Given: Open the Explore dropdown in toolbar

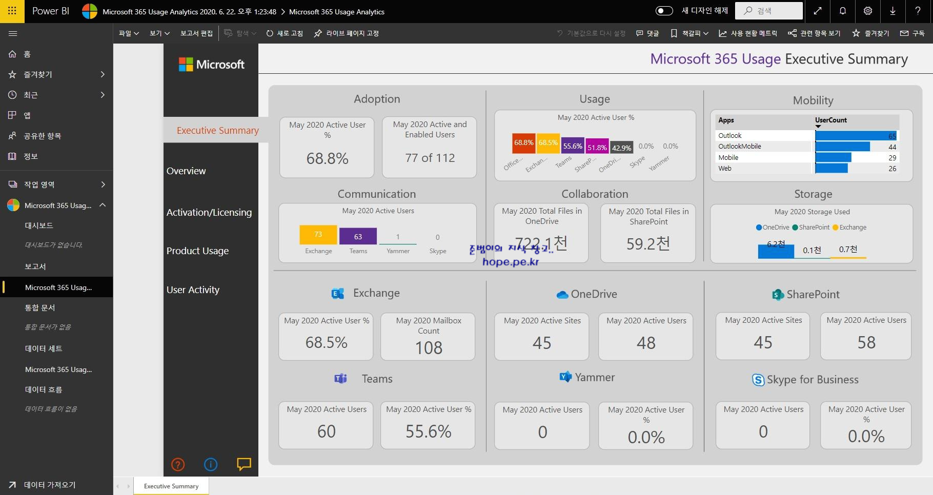Looking at the screenshot, I should (x=240, y=33).
